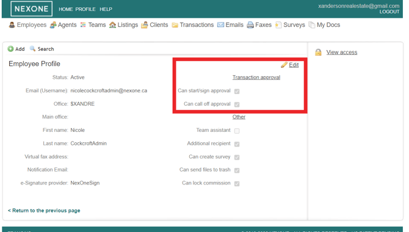
Task: Click the Virtual fax address label
Action: coord(46,156)
